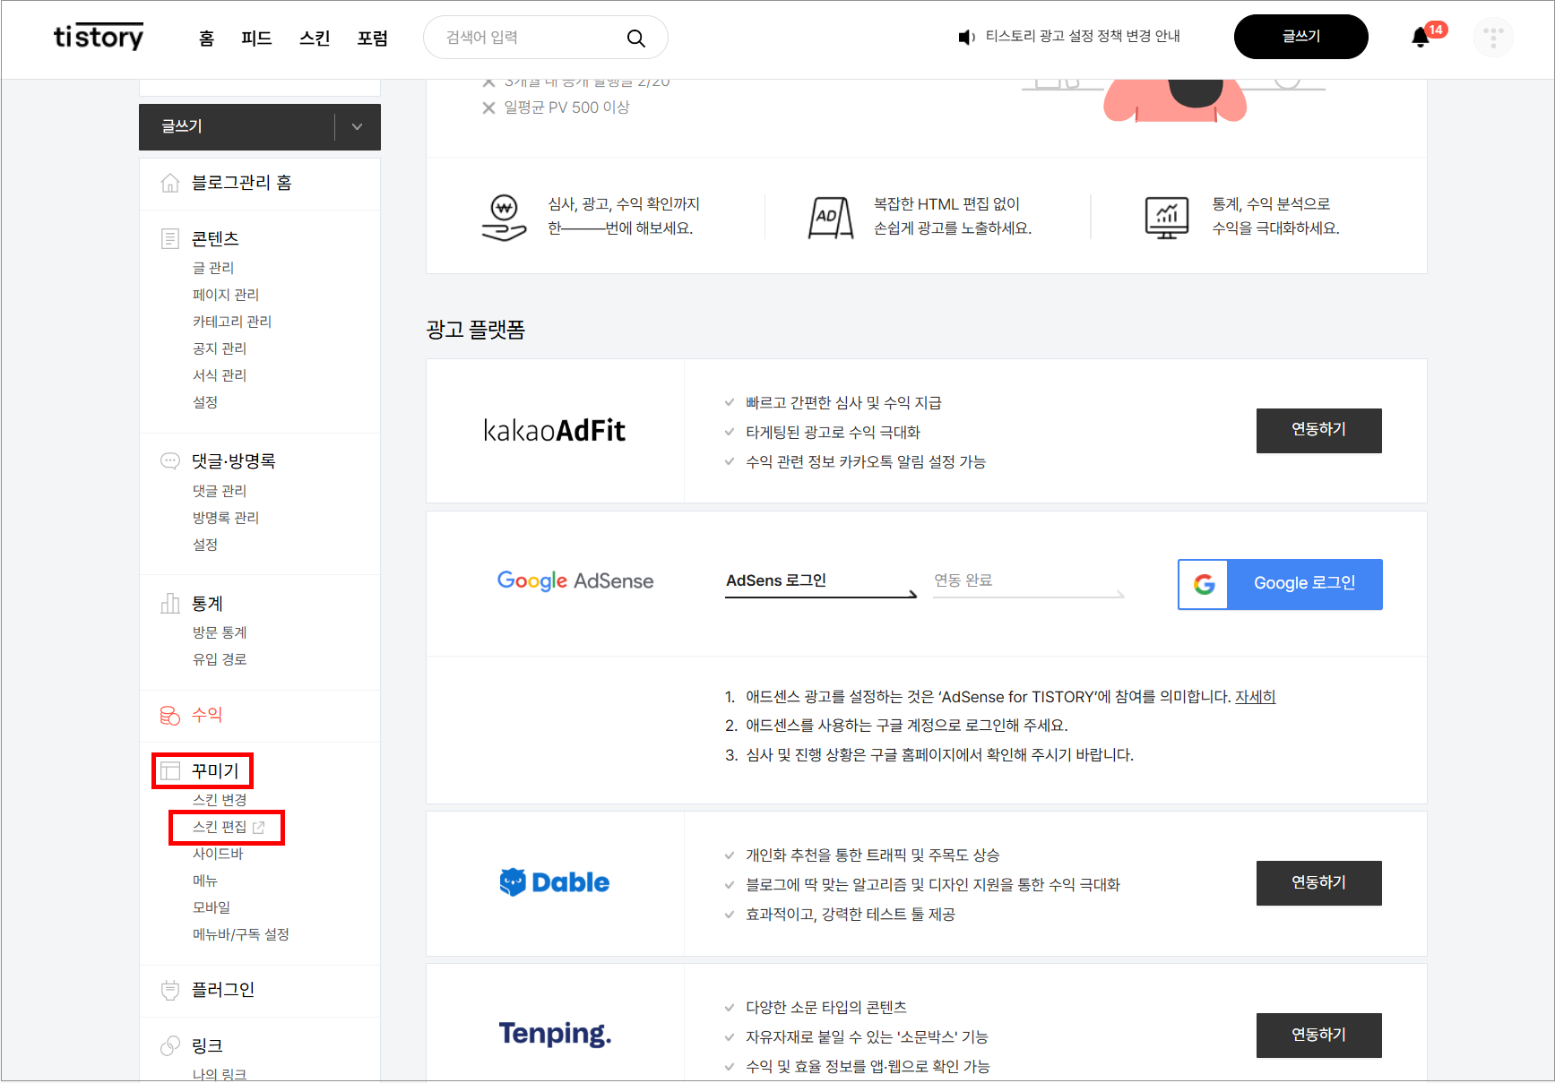This screenshot has width=1555, height=1083.
Task: Click the coins icon beside 수익
Action: coord(169,715)
